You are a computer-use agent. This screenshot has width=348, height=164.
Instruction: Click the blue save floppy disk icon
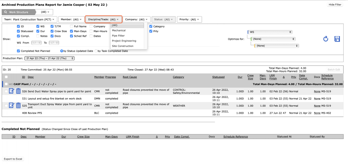[337, 39]
